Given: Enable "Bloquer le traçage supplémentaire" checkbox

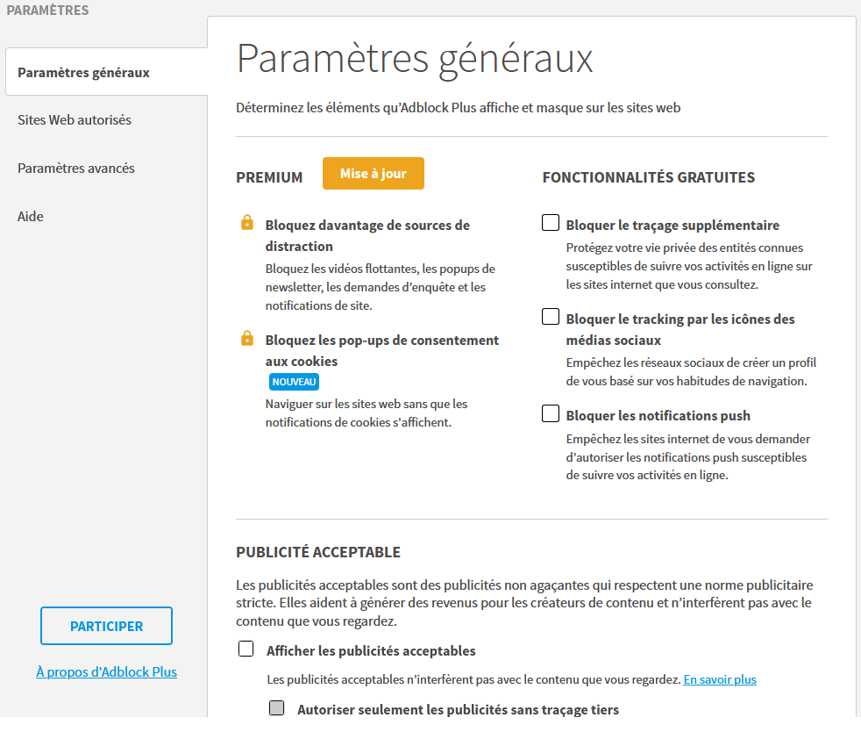Looking at the screenshot, I should click(551, 223).
